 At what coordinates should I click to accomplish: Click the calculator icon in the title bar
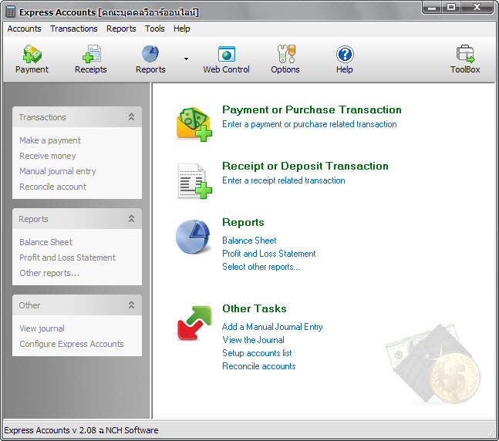point(11,12)
